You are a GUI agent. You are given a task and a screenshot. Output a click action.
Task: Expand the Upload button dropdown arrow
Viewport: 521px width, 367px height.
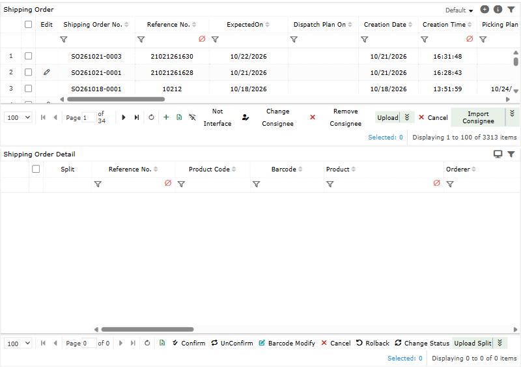coord(407,117)
